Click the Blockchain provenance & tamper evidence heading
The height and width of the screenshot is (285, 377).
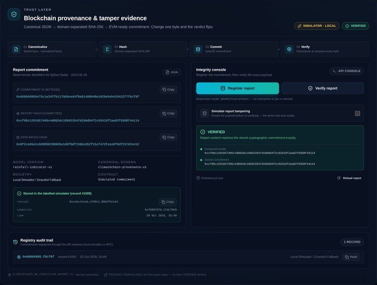pos(85,18)
